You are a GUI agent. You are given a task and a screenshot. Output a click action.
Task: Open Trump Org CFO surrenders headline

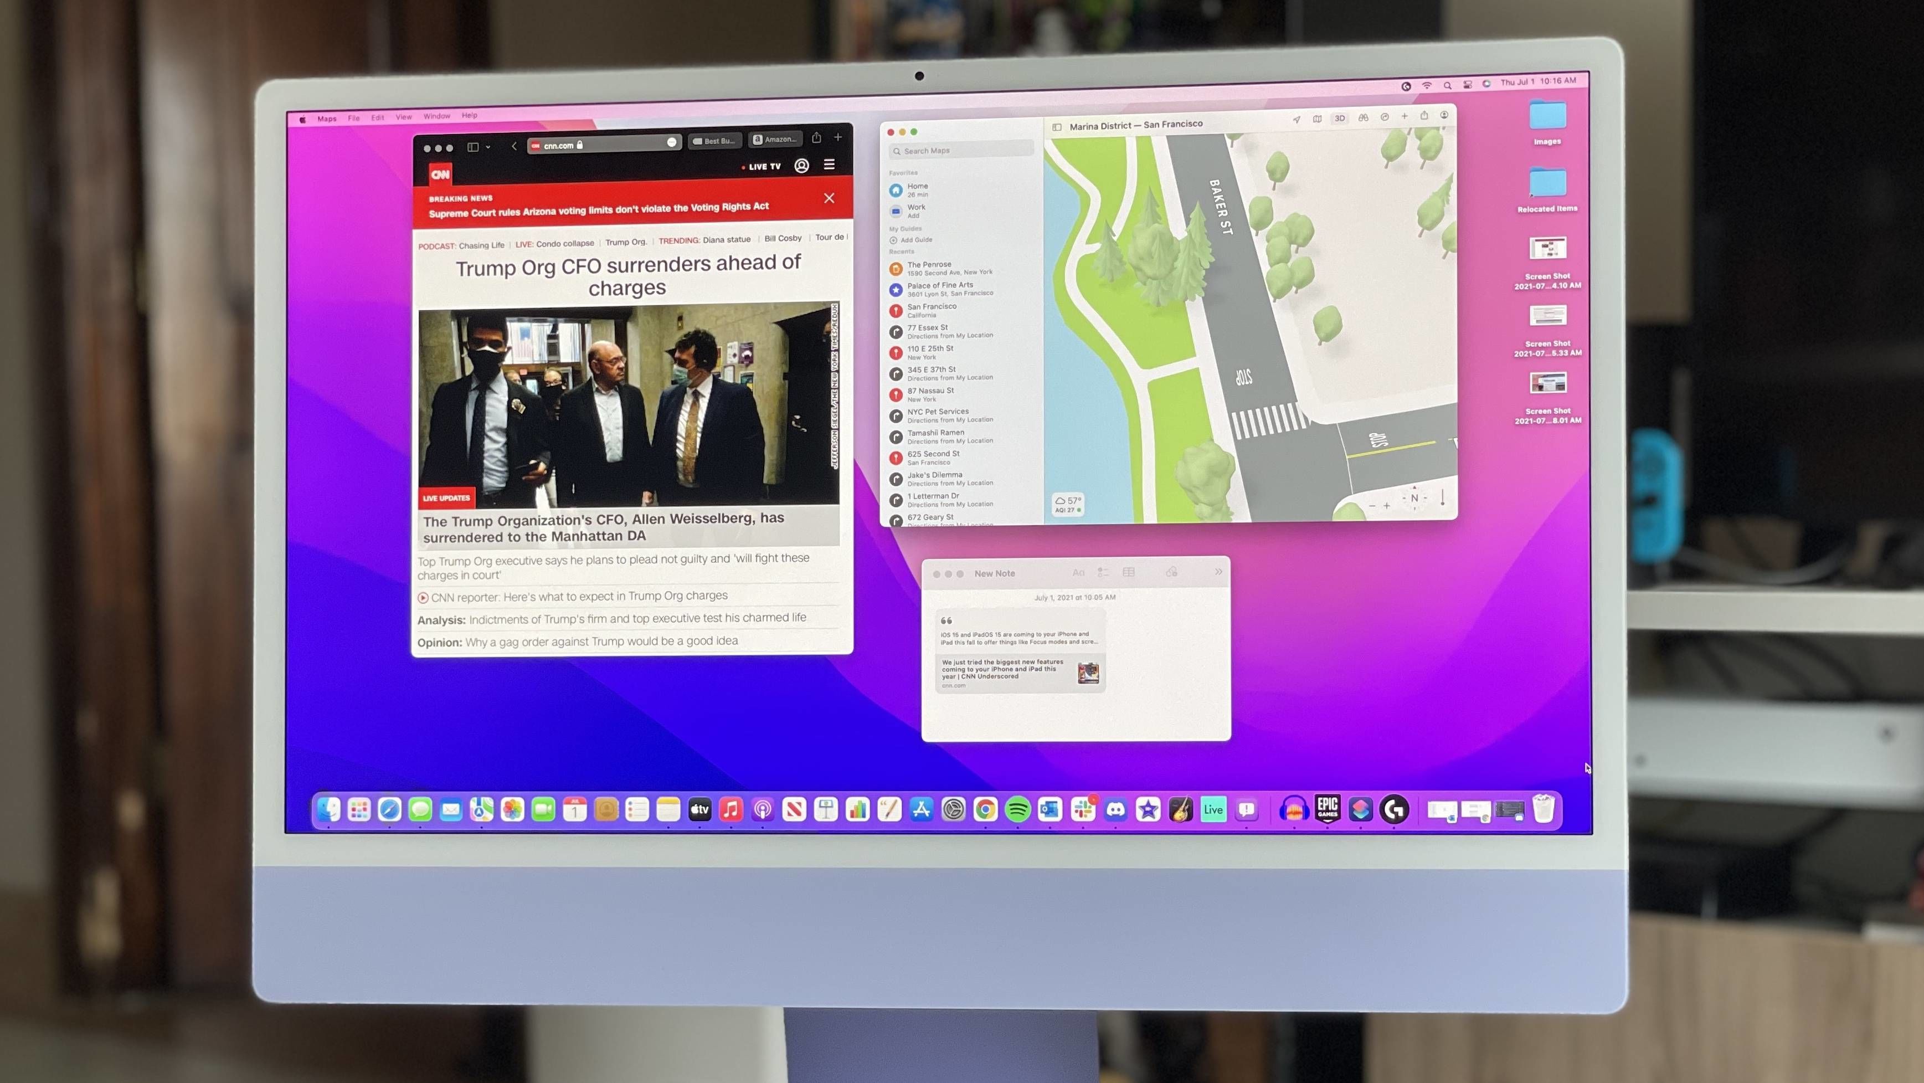pos(628,275)
